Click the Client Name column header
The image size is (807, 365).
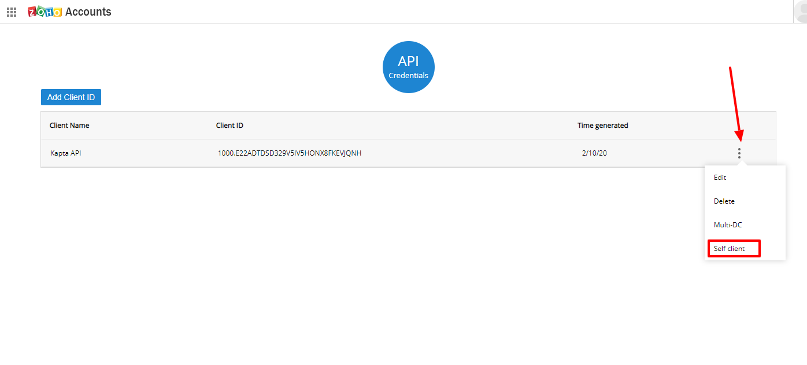(x=69, y=126)
